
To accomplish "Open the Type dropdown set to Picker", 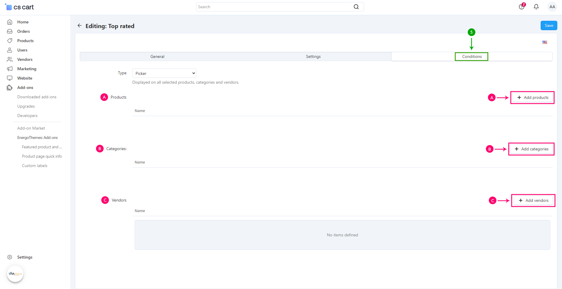I will pos(164,73).
